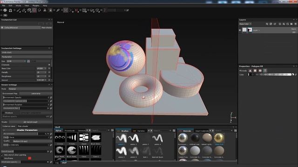Choose UV chunk fill mode
Screen dimensions: 298x167
point(265,71)
